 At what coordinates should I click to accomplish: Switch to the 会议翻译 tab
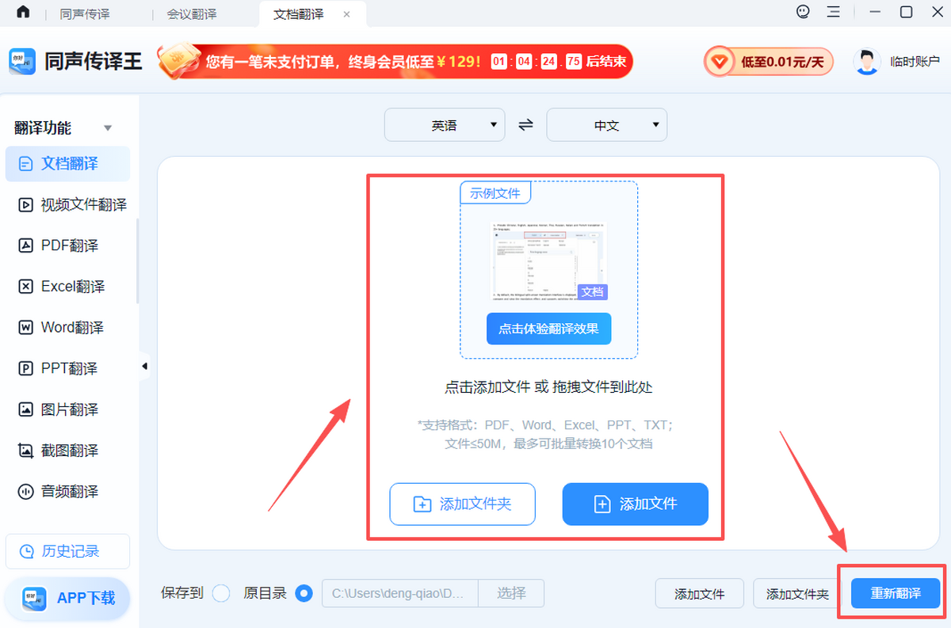coord(192,14)
